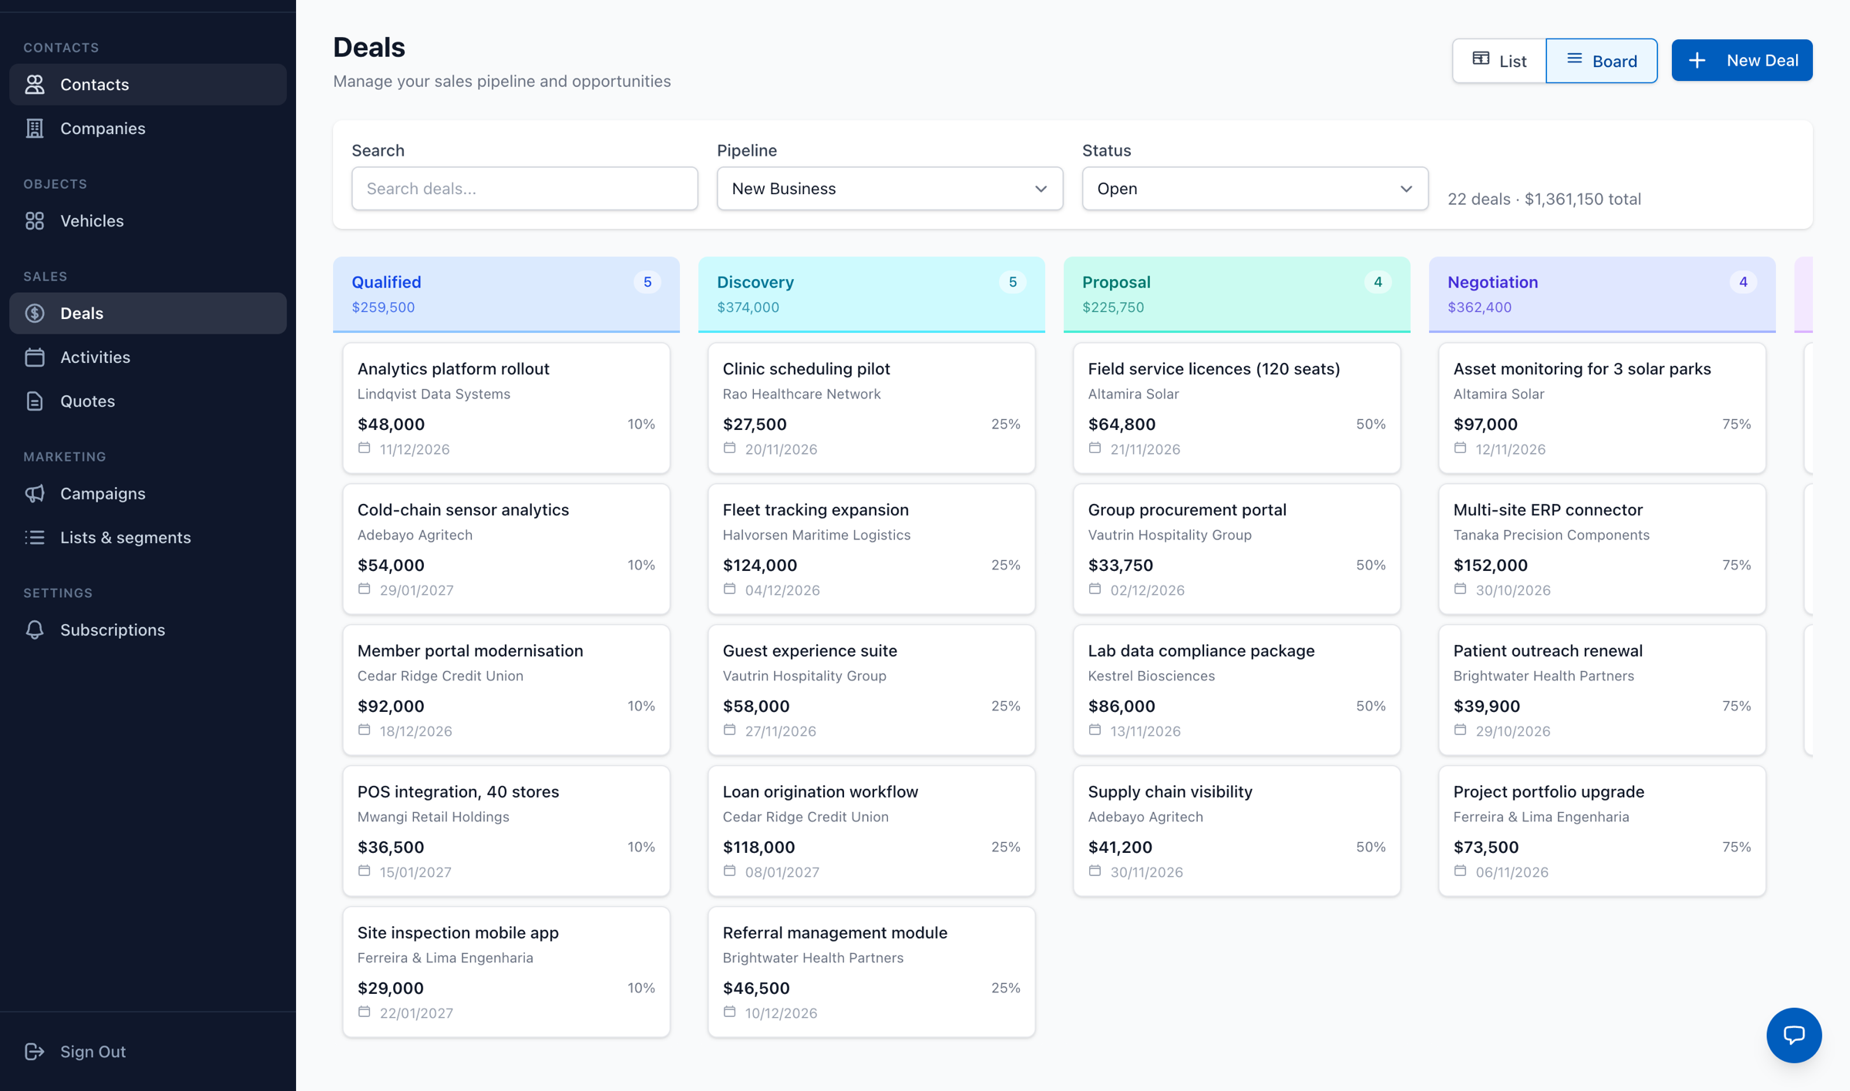Open the Patient outreach renewal deal

(1603, 690)
